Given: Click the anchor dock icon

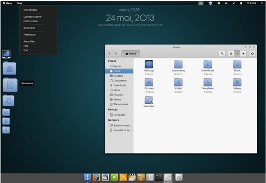Looking at the screenshot, I should (x=87, y=178).
